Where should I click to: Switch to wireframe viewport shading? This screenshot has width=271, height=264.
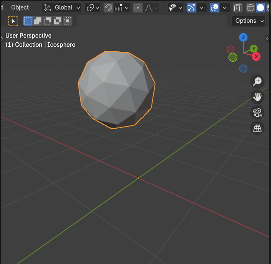[x=250, y=7]
